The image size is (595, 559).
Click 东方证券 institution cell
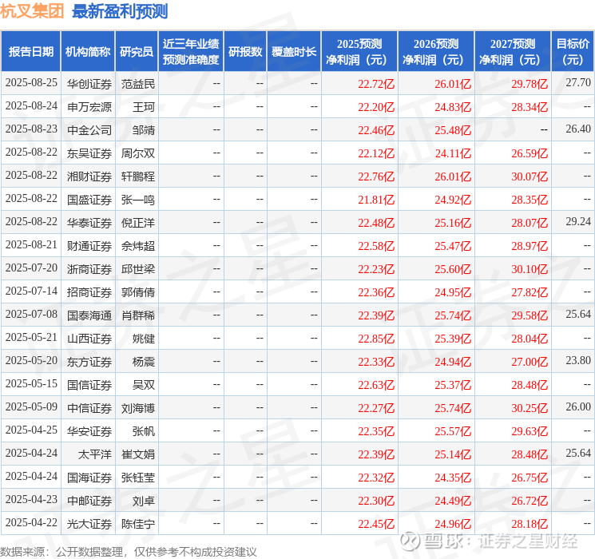pyautogui.click(x=89, y=362)
